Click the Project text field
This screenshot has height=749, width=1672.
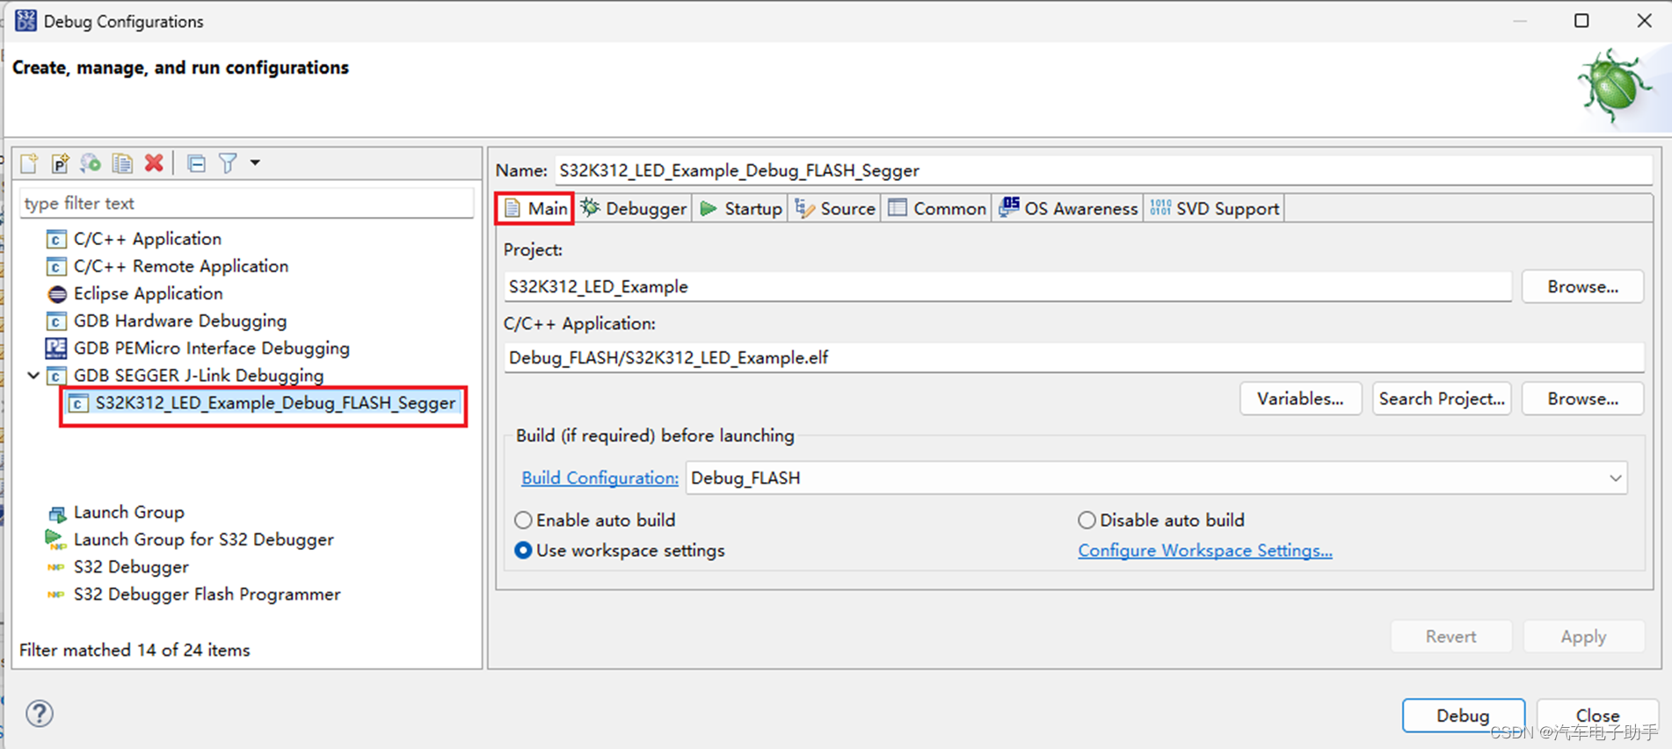1007,286
